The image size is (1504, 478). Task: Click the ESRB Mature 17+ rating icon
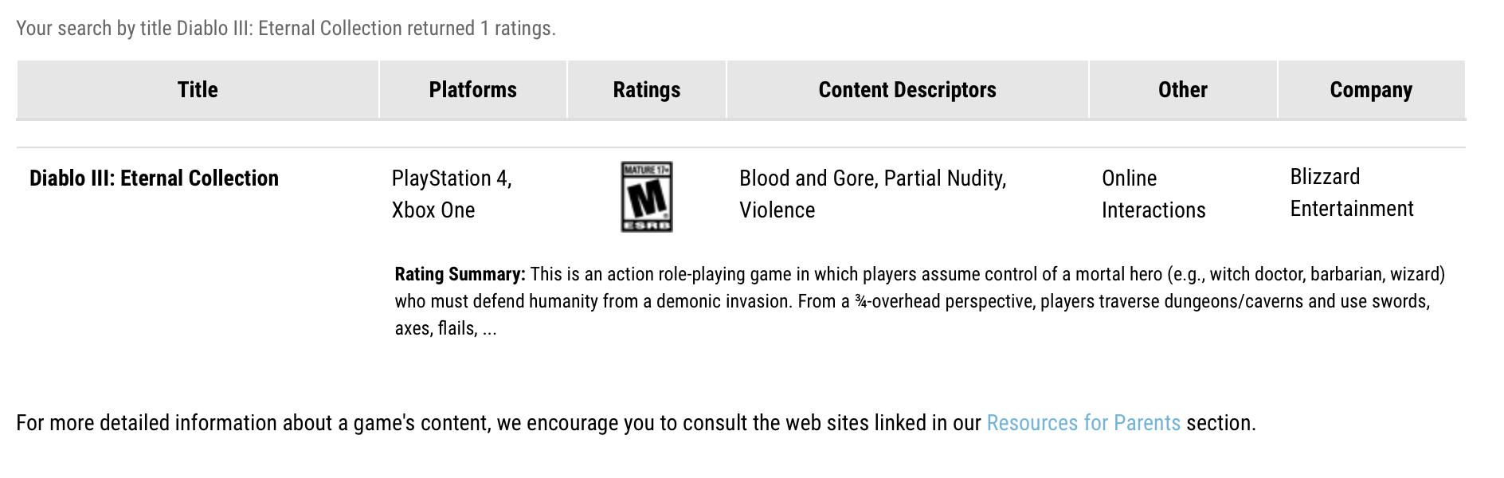pyautogui.click(x=646, y=197)
